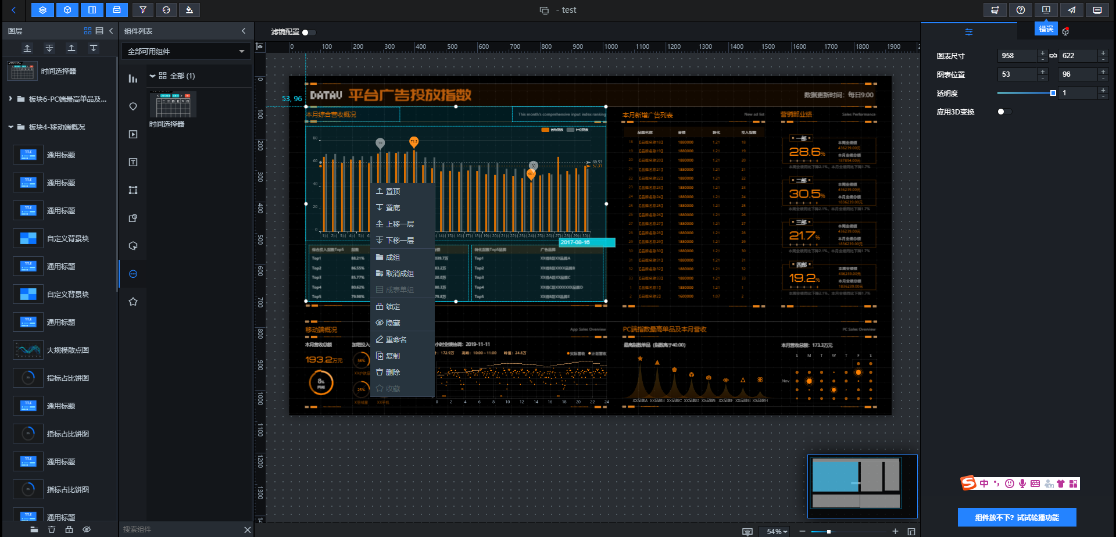Click the publish paper-plane icon
This screenshot has width=1116, height=537.
pos(1072,10)
